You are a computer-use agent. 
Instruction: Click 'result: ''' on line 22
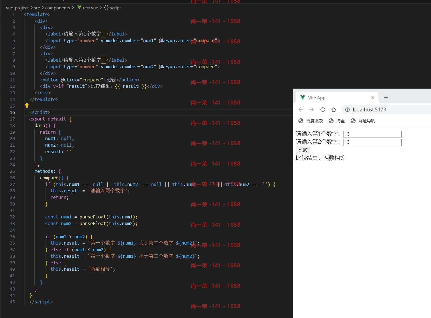(58, 152)
